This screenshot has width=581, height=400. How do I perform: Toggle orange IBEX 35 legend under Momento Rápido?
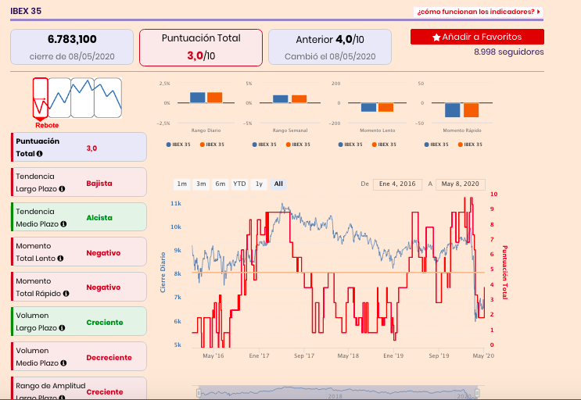(470, 145)
